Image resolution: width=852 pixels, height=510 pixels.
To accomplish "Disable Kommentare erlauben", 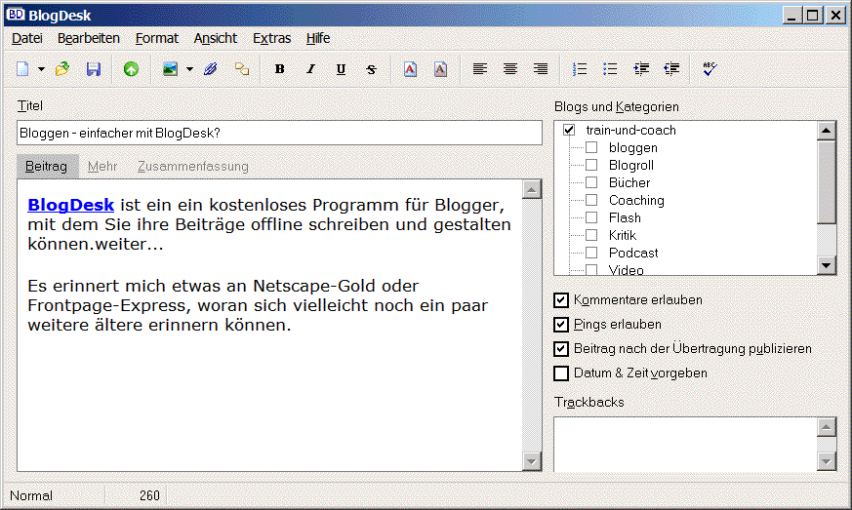I will pyautogui.click(x=561, y=299).
